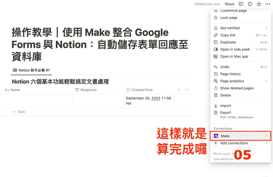The height and width of the screenshot is (177, 273).
Task: Click the side peek panel icon
Action: point(216,49)
